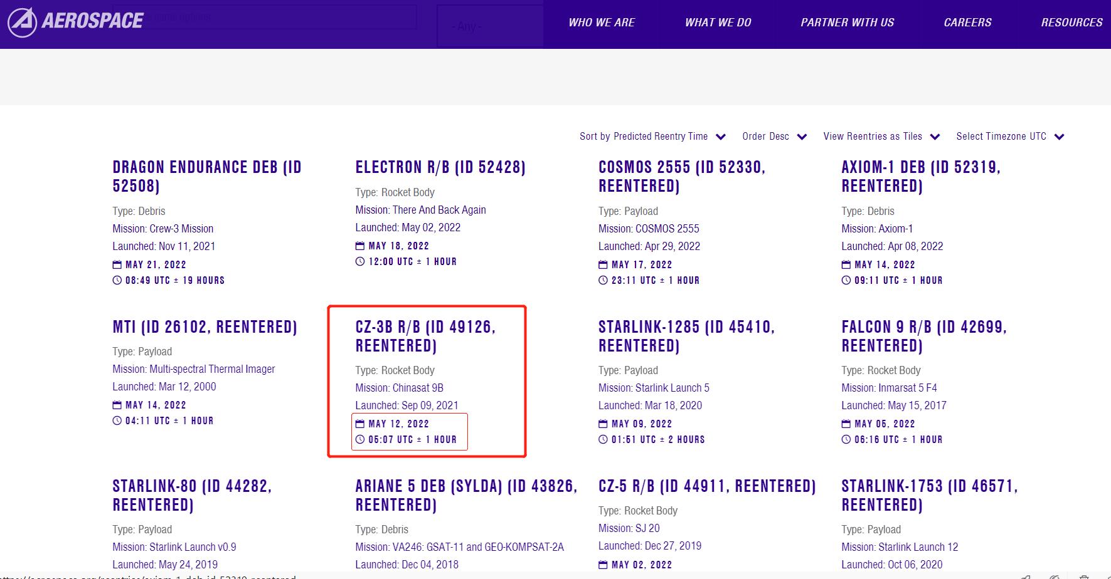Click Launched: Nov 11, 2021 text
The width and height of the screenshot is (1111, 579).
tap(164, 246)
